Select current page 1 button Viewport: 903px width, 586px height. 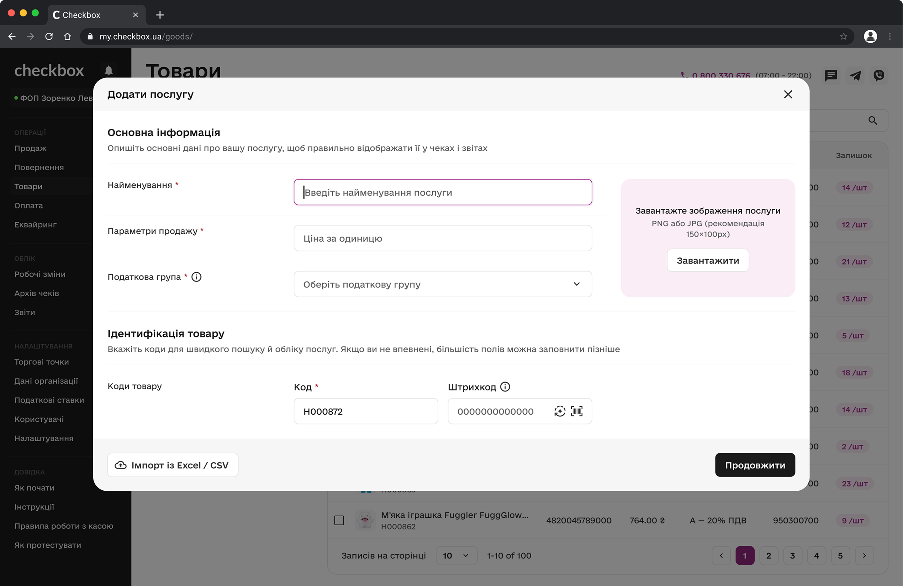(744, 556)
